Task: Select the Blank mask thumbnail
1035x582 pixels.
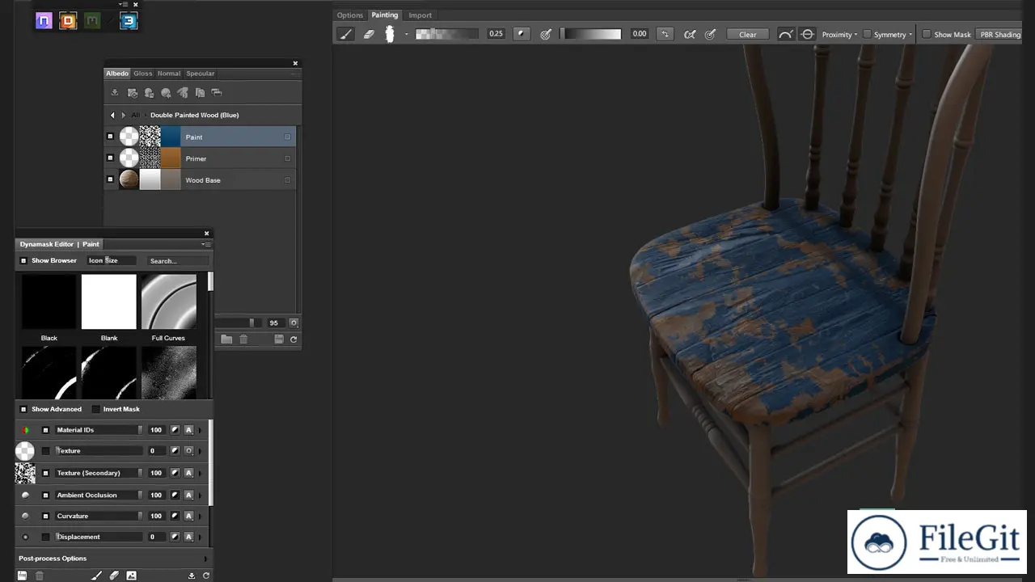Action: tap(109, 302)
